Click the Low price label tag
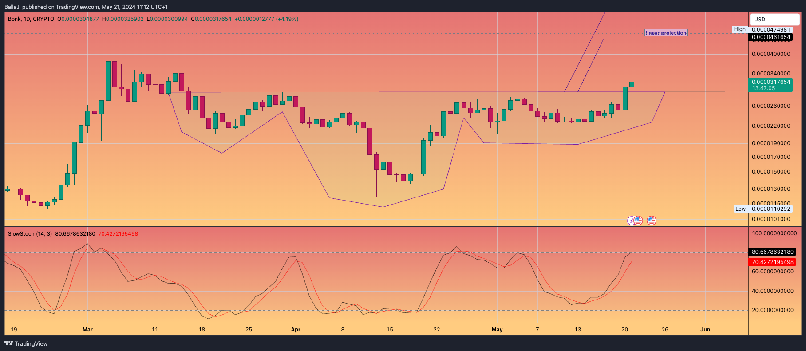This screenshot has width=806, height=351. [740, 209]
